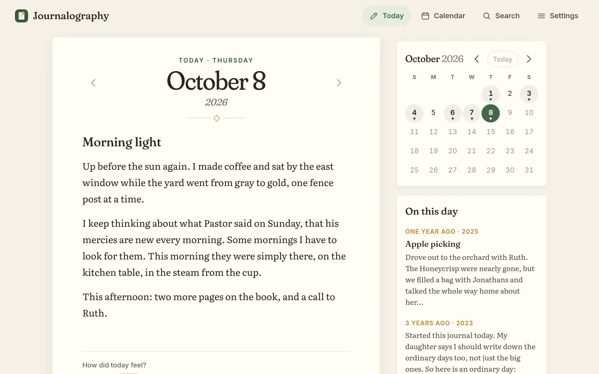This screenshot has height=374, width=599.
Task: Click the calendar Today button
Action: (x=503, y=59)
